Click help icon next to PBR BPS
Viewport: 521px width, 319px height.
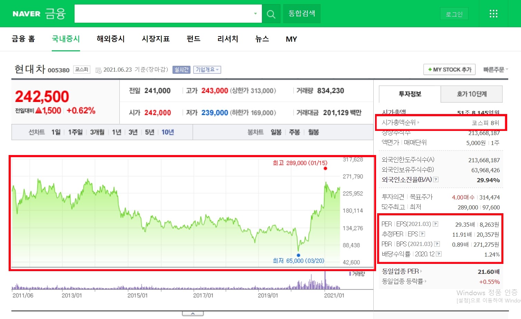pyautogui.click(x=437, y=244)
